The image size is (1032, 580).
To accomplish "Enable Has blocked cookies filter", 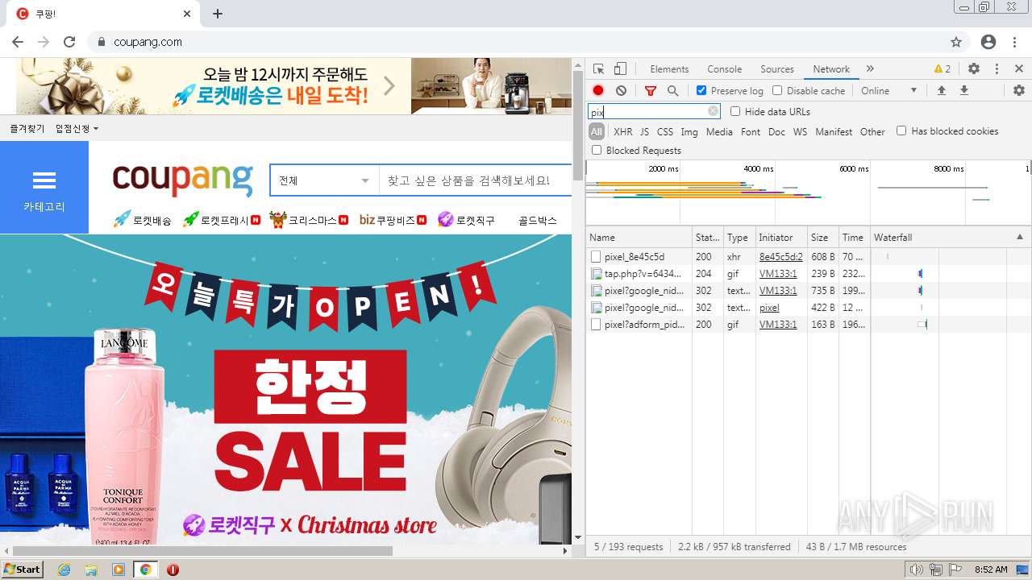I will tap(901, 131).
